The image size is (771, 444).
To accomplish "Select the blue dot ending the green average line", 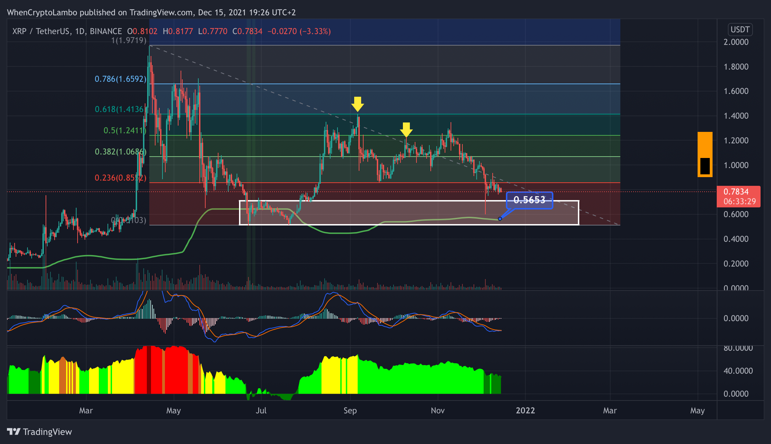I will (500, 219).
